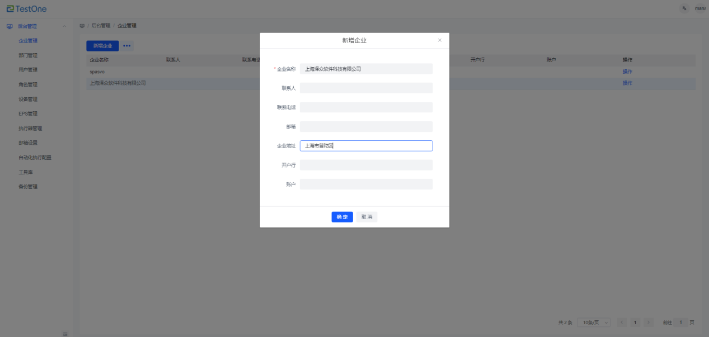Open the mana user avatar menu

(700, 8)
